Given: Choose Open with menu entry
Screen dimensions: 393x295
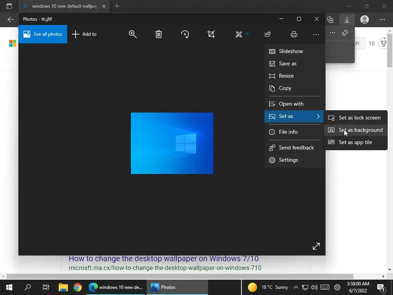Looking at the screenshot, I should 294,104.
